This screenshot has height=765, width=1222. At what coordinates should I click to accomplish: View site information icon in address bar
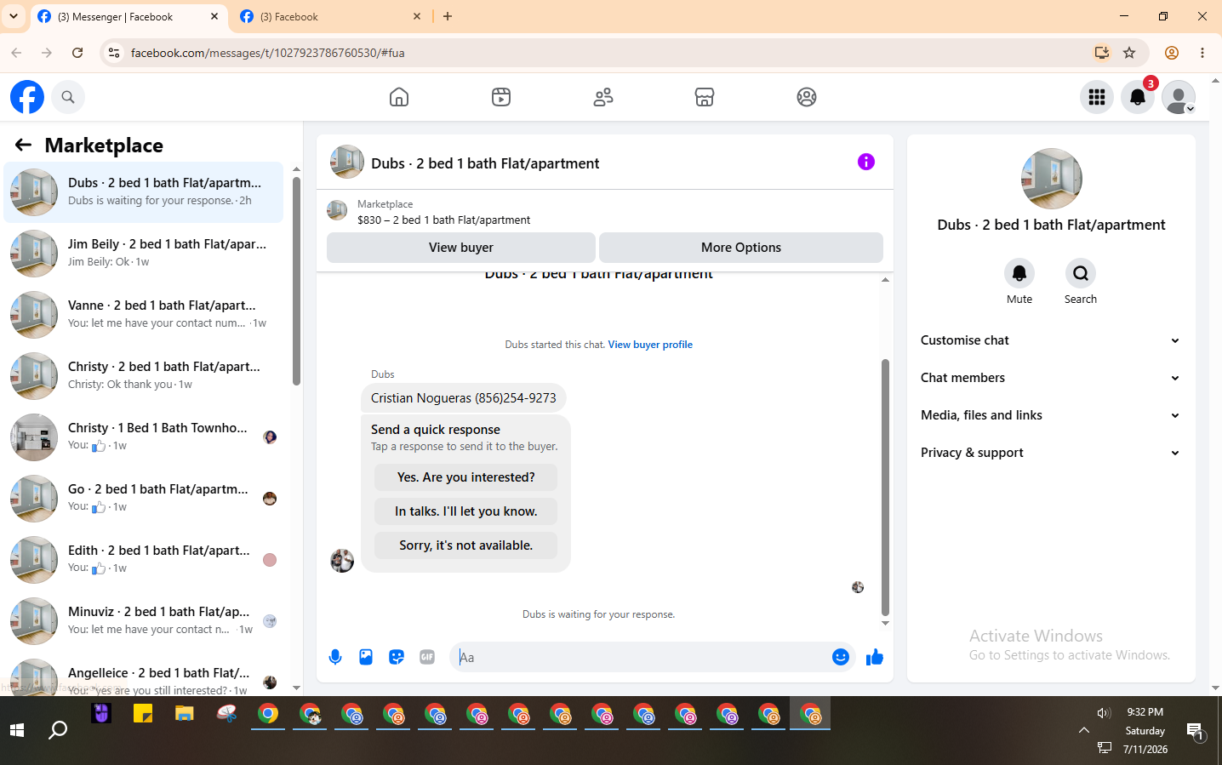113,53
